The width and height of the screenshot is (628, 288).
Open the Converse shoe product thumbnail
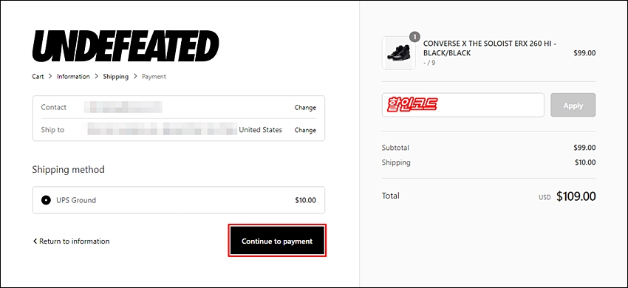(398, 53)
